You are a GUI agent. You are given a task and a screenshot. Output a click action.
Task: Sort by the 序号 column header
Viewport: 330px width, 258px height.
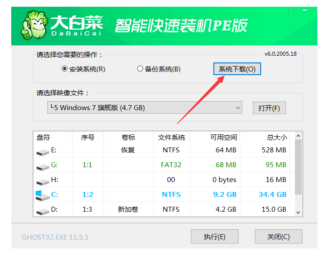pyautogui.click(x=87, y=138)
